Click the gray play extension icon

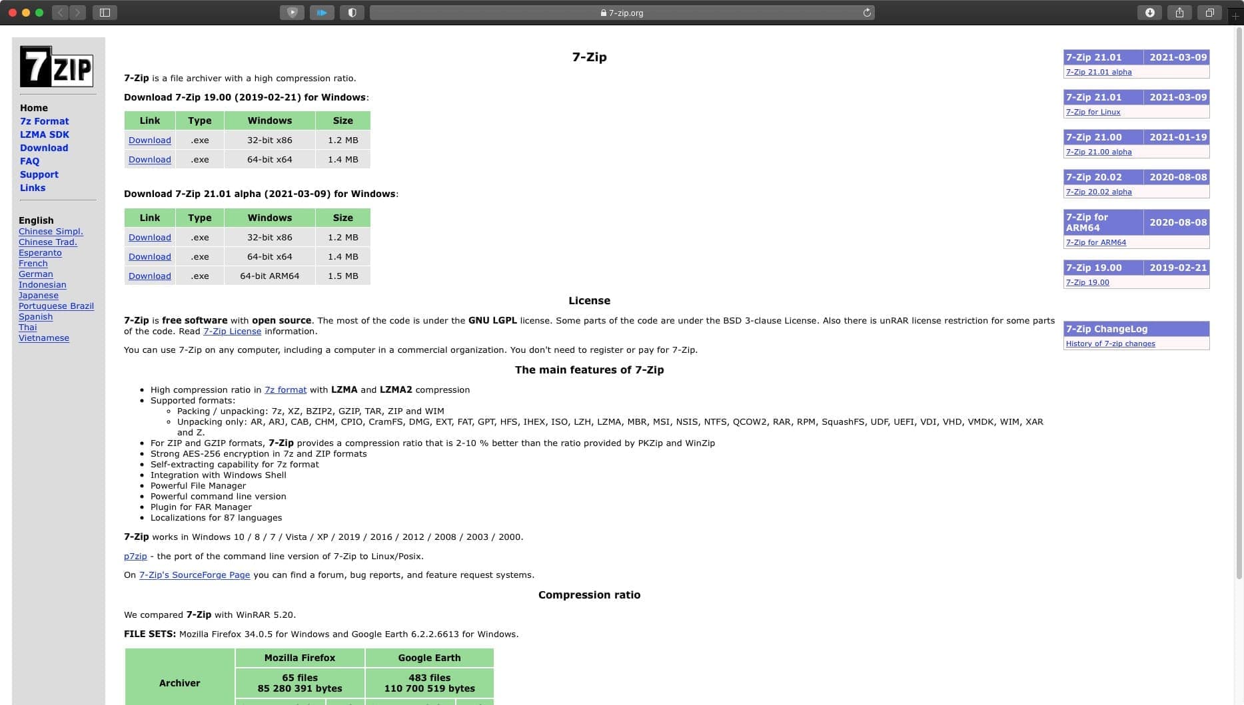[292, 13]
